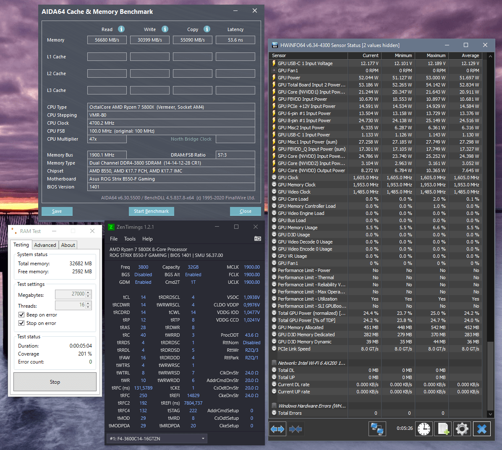Click HWiNFO expand columns arrows icon
This screenshot has height=450, width=502.
[x=277, y=429]
